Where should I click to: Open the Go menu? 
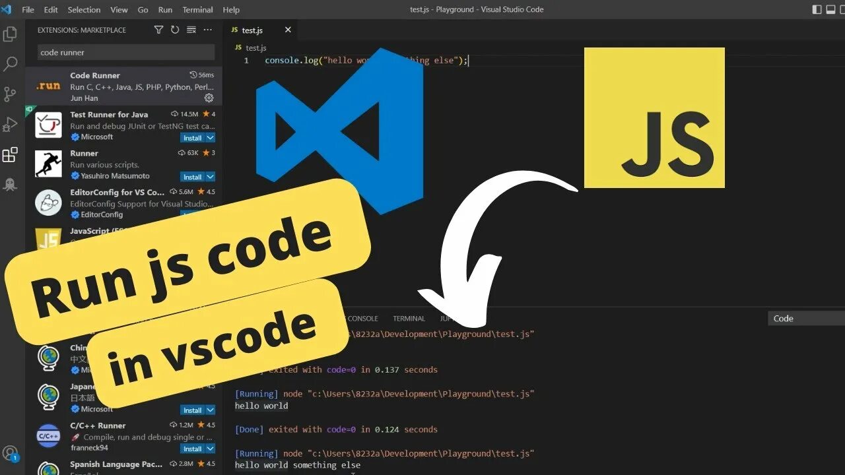click(x=143, y=10)
